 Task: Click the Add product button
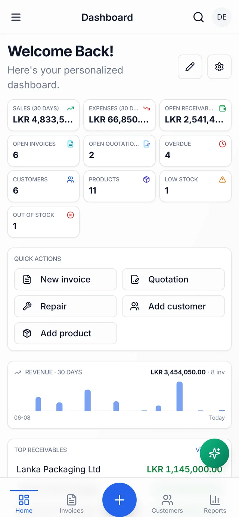[x=65, y=333]
